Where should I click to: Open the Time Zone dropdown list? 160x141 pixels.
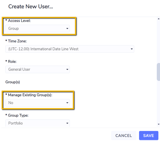click(x=70, y=49)
